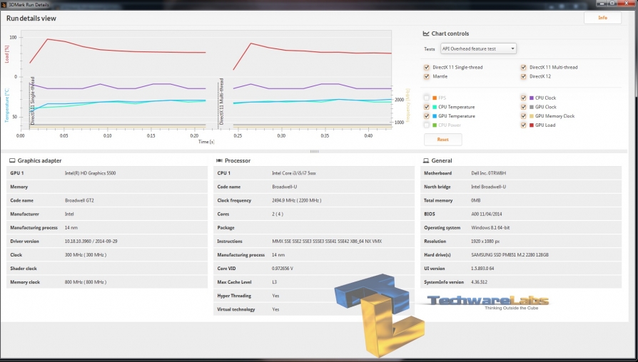Image resolution: width=638 pixels, height=362 pixels.
Task: Click the Reset button under chart controls
Action: [x=442, y=140]
